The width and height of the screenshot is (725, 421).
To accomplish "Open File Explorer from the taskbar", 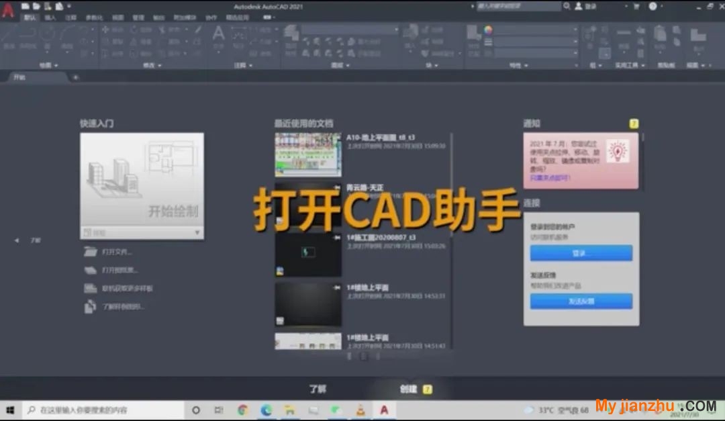I will point(290,410).
